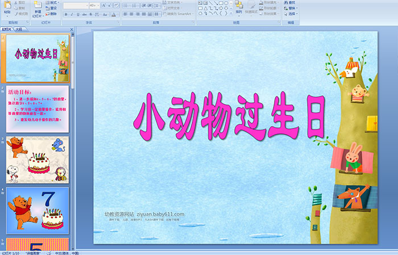Toggle italic formatting
The image size is (398, 255).
72,14
